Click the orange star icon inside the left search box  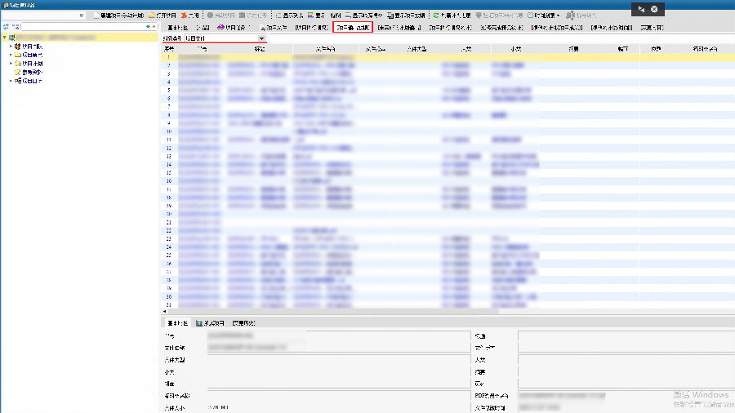coord(154,27)
